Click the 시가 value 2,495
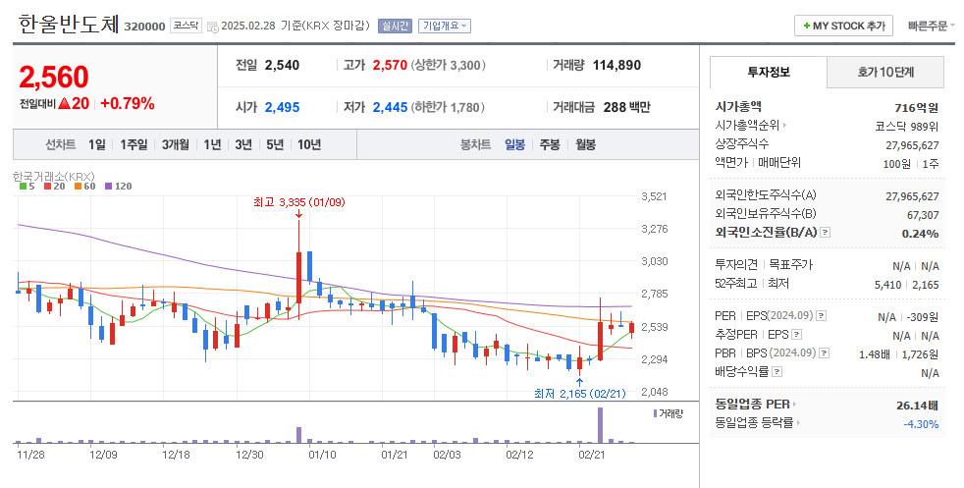The image size is (964, 488). [x=282, y=108]
